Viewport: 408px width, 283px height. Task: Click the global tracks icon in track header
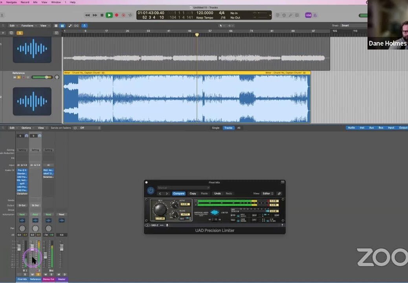click(57, 33)
